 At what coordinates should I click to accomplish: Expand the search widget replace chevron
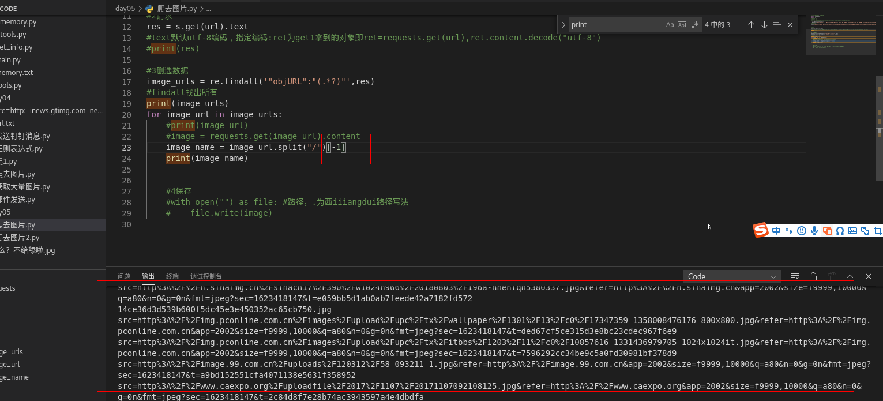563,24
